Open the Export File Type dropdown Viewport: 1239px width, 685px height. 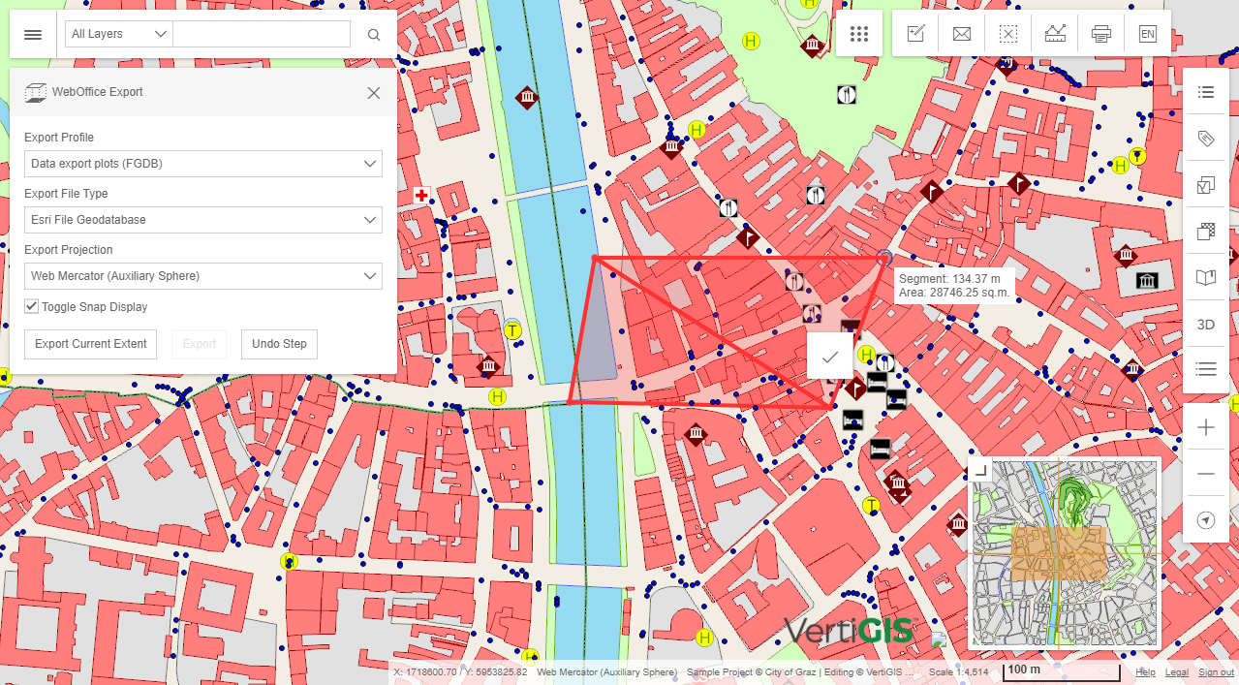[203, 220]
